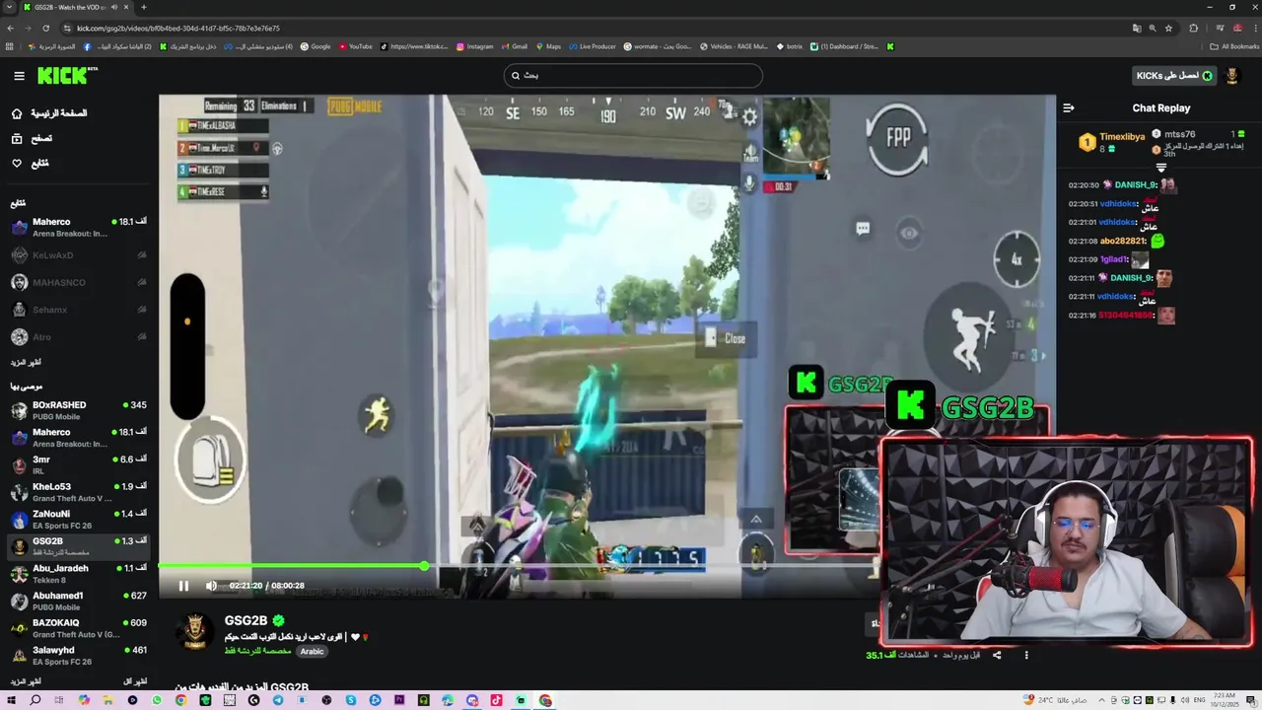Go back in browser
Image resolution: width=1262 pixels, height=710 pixels.
click(11, 29)
